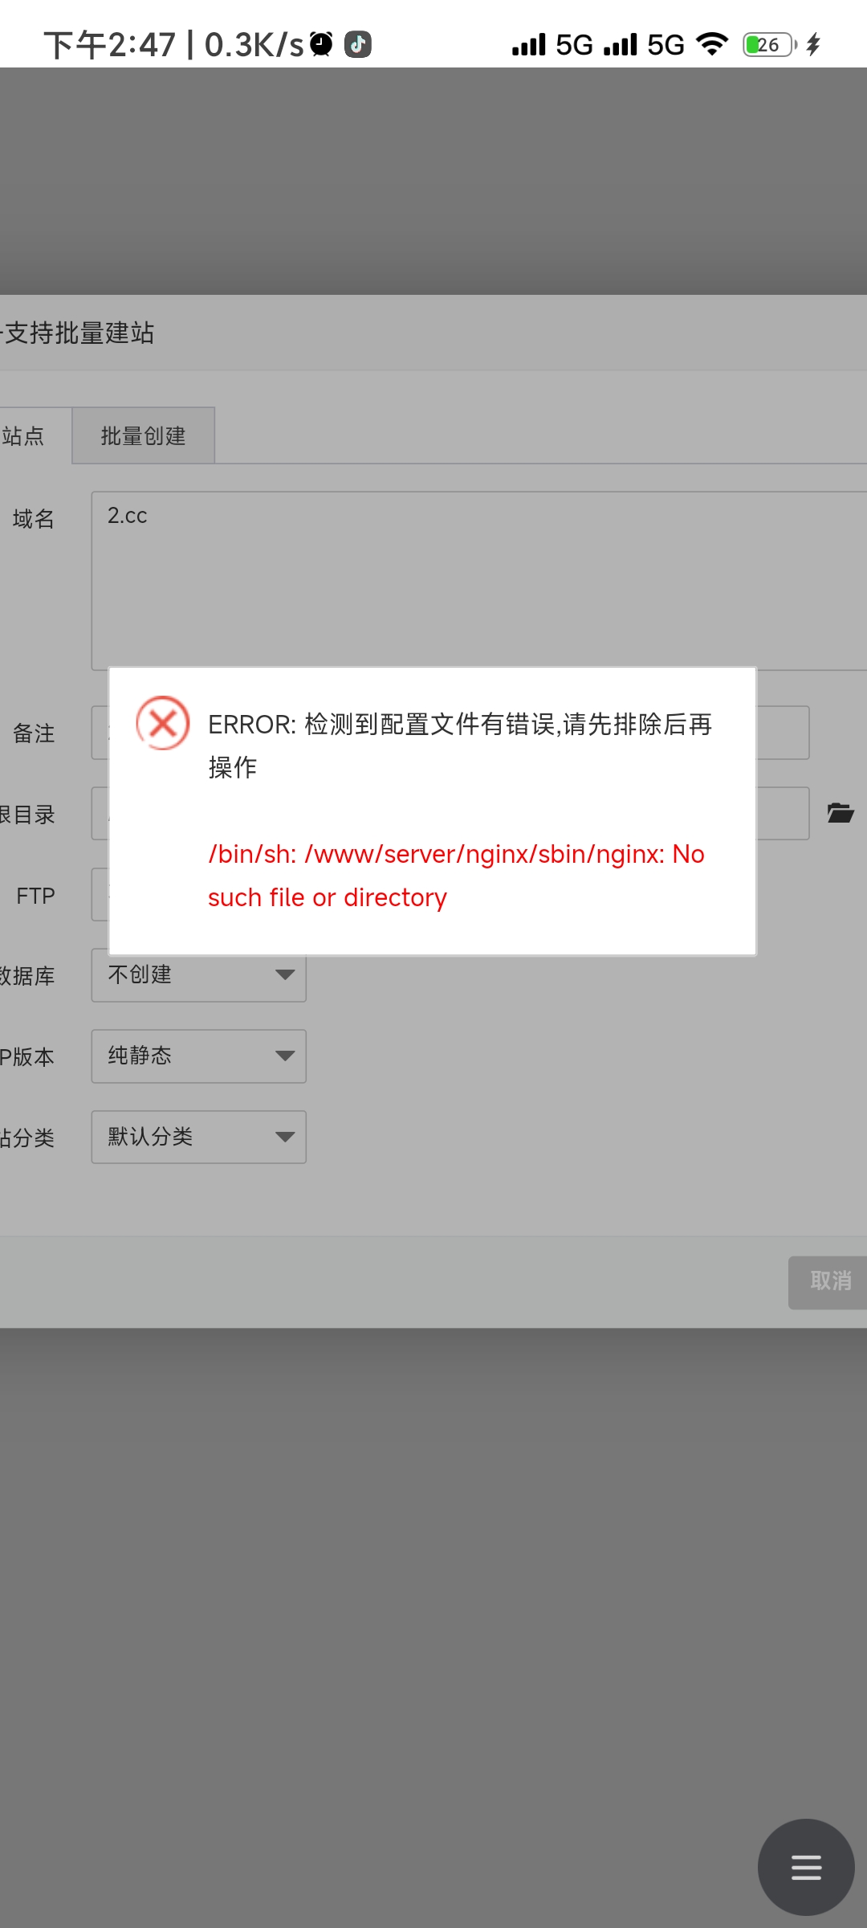The width and height of the screenshot is (867, 1928).
Task: Expand the 不创建 database dropdown
Action: pos(199,975)
